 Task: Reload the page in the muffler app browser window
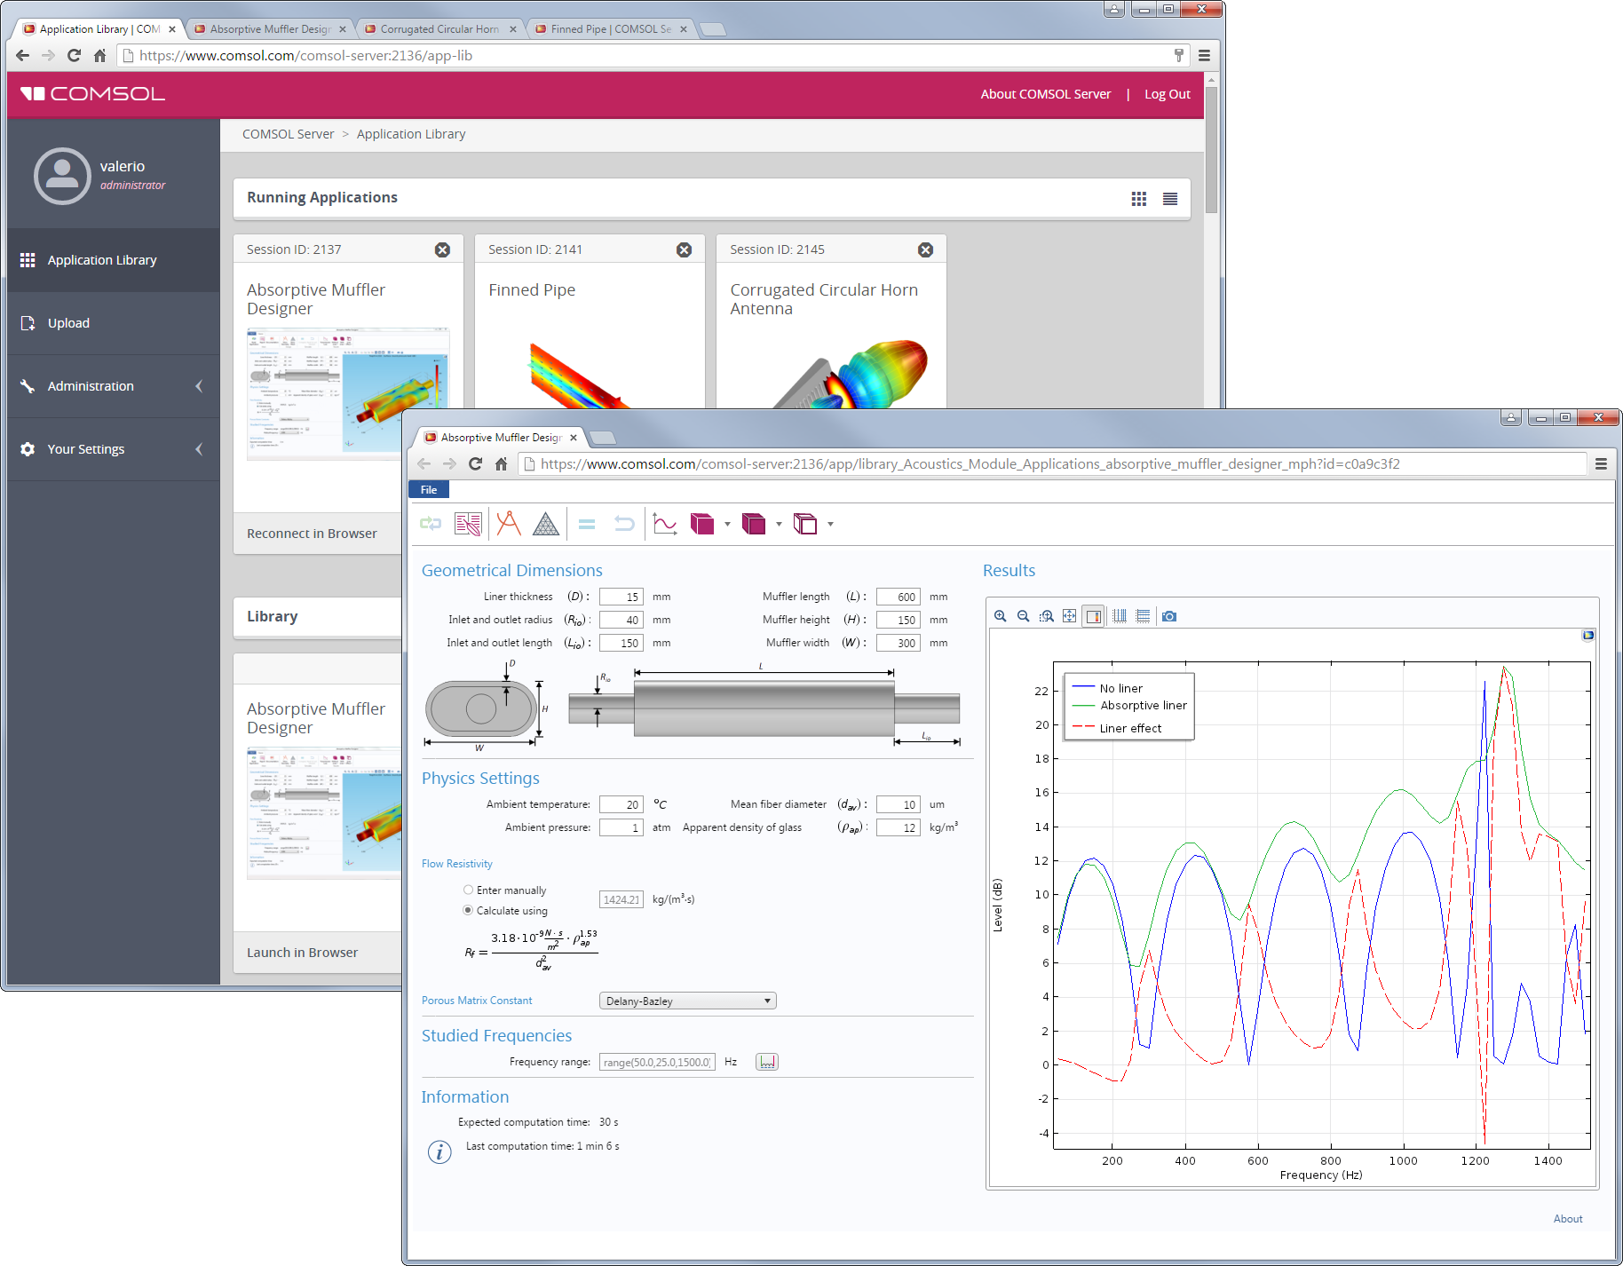[x=475, y=463]
